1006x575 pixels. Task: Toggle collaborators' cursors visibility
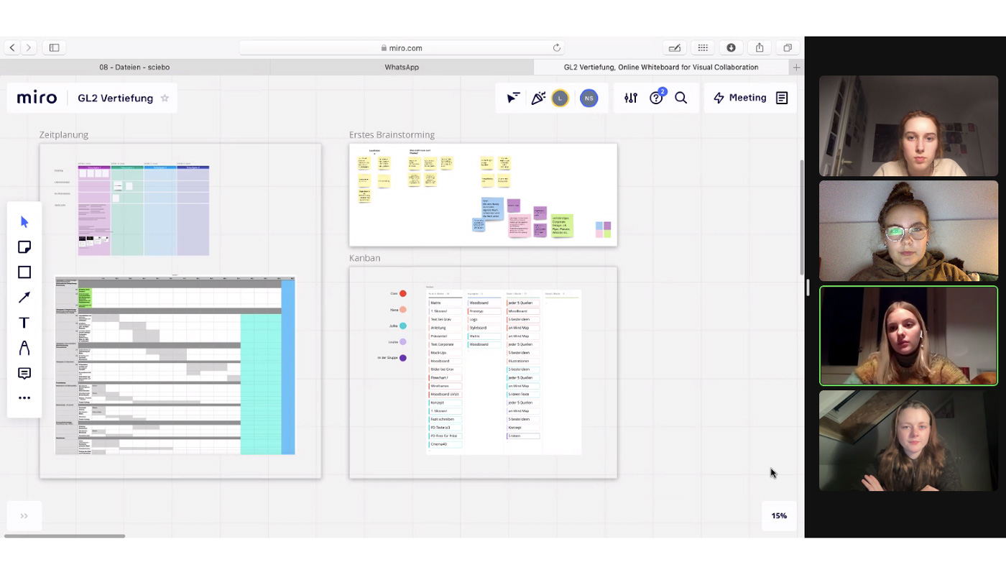click(x=513, y=98)
